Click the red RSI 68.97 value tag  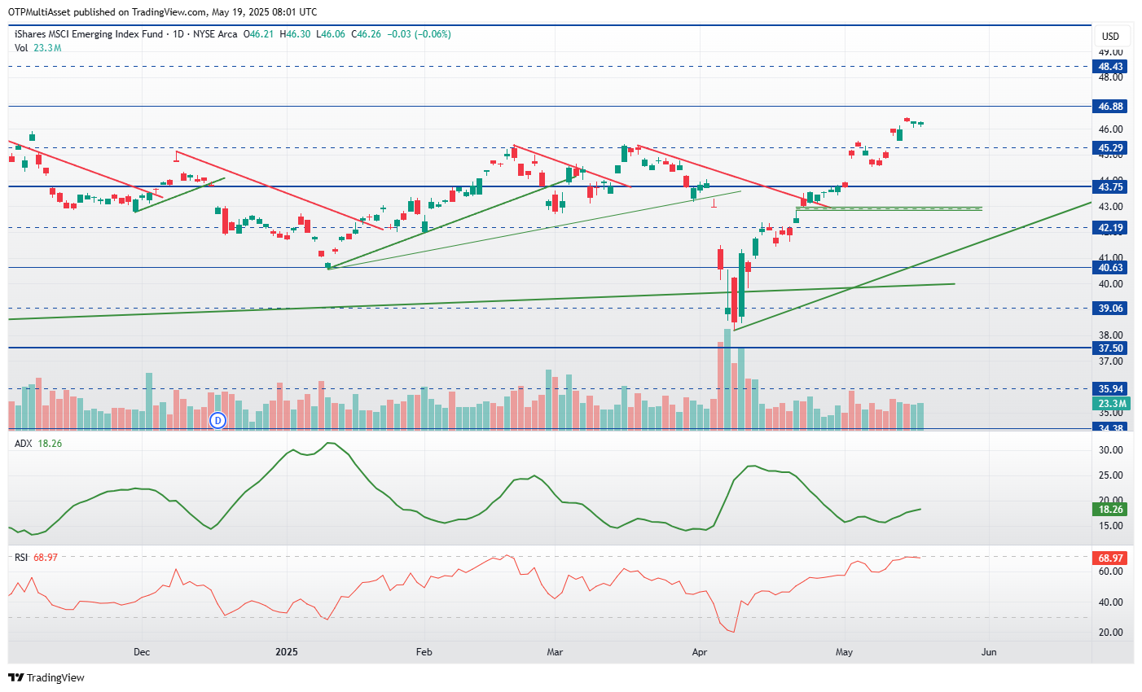pos(1111,558)
